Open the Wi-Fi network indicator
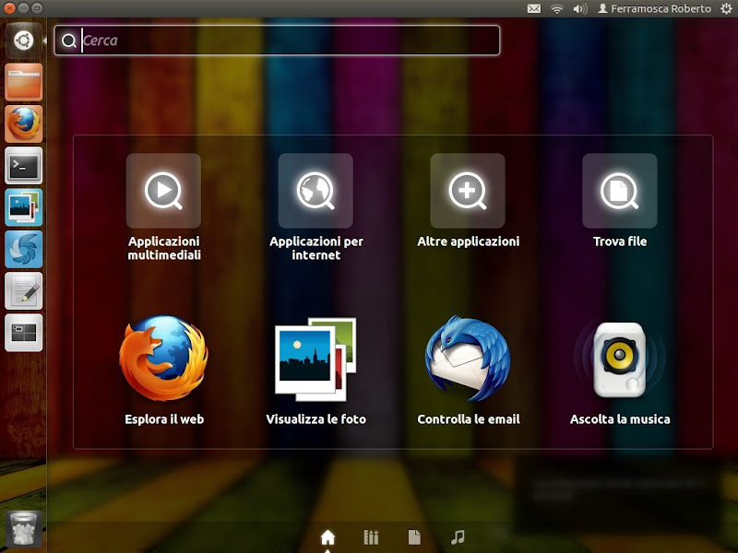Screen dimensions: 738x553 [557, 8]
